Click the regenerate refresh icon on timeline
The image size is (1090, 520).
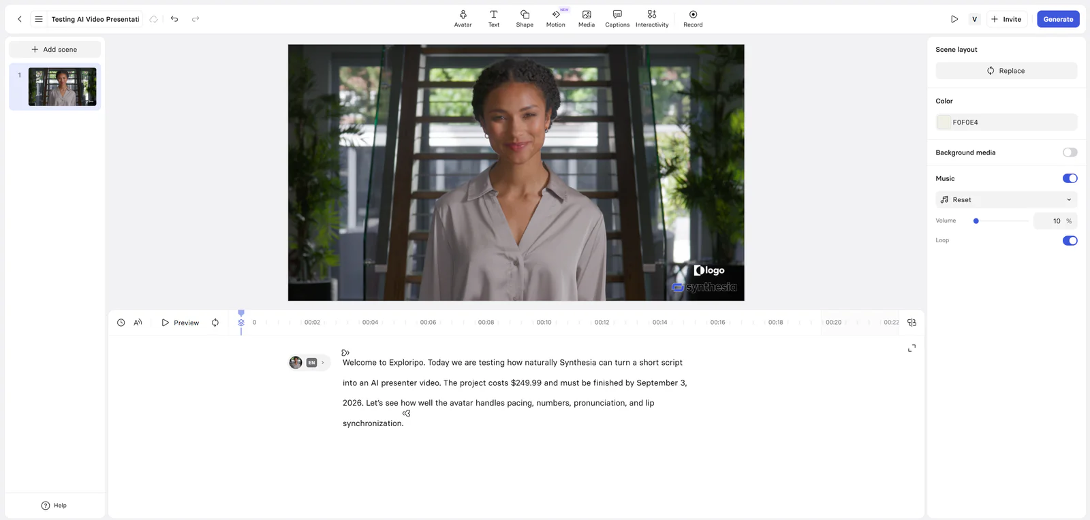click(215, 323)
